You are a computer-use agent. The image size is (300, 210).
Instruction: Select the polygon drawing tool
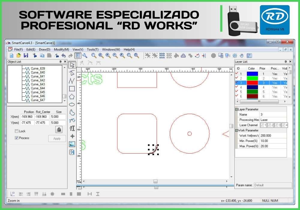[72, 97]
